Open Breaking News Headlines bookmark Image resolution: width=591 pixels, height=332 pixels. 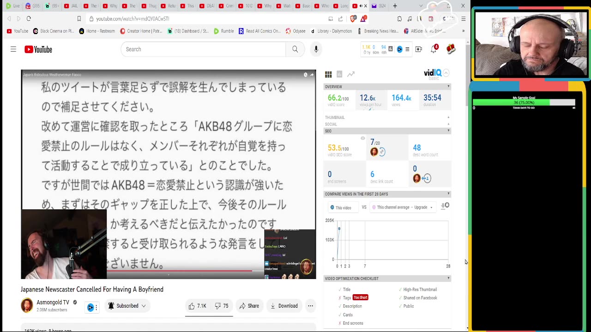point(378,31)
